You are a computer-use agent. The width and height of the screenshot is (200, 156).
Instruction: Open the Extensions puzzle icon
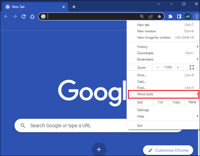click(170, 16)
